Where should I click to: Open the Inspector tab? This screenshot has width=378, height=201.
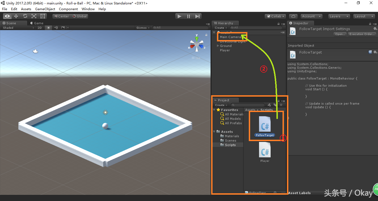(301, 23)
